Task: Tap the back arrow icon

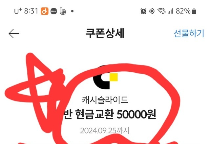Action: 14,33
